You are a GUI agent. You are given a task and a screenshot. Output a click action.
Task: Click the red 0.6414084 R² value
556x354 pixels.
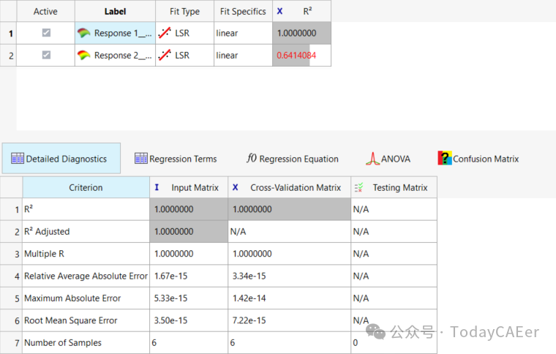296,56
